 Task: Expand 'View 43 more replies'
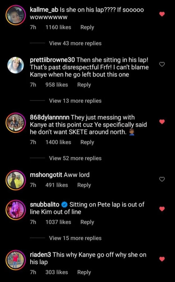pos(75,43)
